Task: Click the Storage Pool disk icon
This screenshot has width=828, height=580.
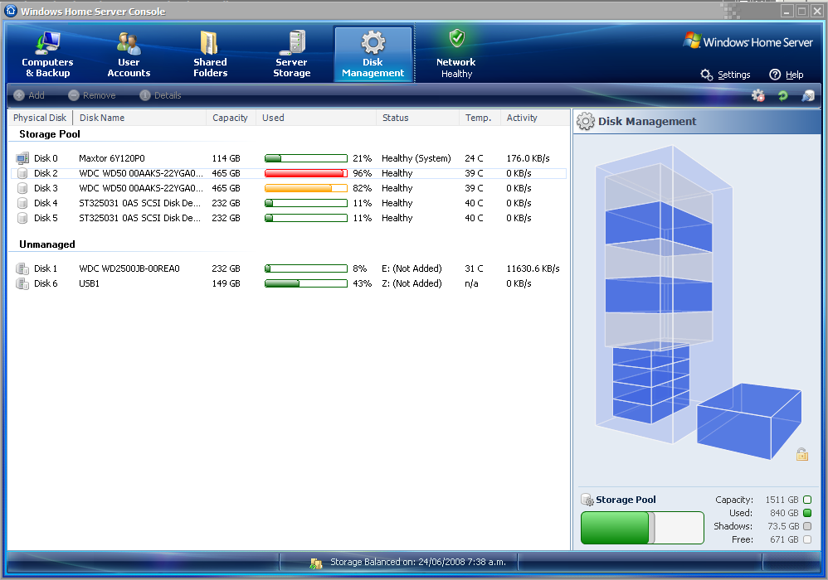Action: coord(587,500)
